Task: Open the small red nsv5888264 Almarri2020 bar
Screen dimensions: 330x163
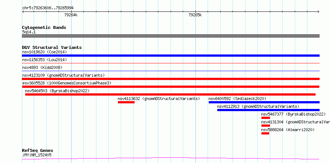Action: click(x=265, y=133)
